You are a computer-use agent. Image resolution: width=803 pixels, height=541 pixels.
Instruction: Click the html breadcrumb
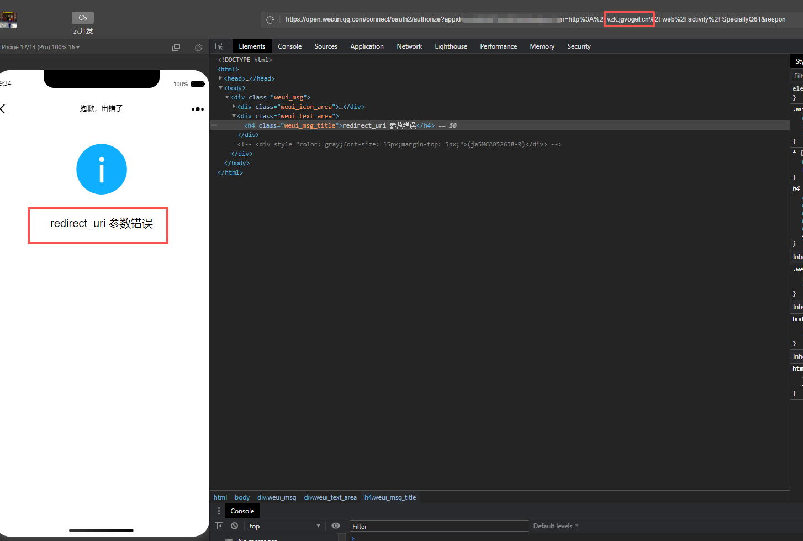(x=220, y=497)
